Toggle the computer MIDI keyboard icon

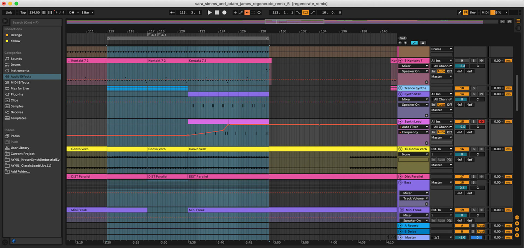click(x=466, y=12)
